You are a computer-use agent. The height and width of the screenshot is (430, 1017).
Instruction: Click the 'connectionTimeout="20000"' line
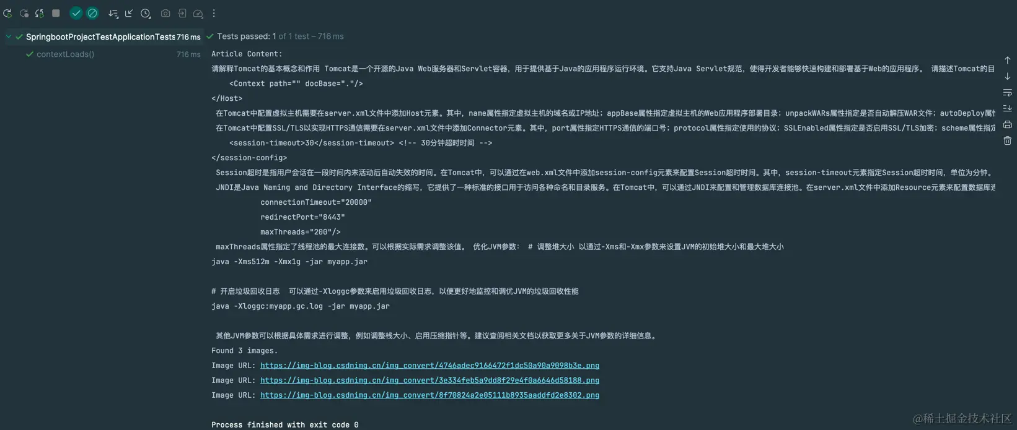point(316,202)
